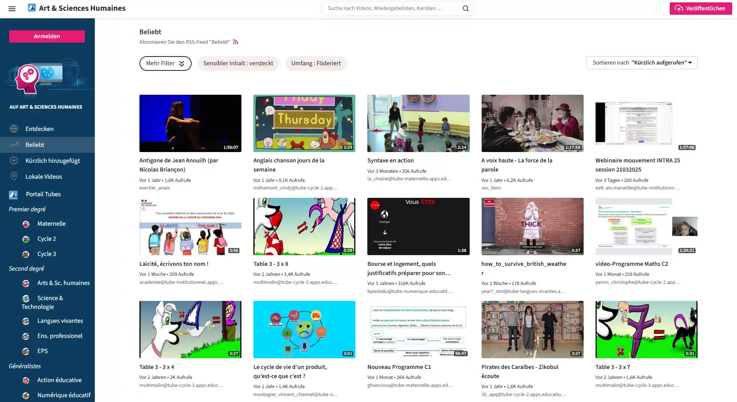Viewport: 737px width, 402px height.
Task: Click the Ens. professionel icon
Action: 26,336
